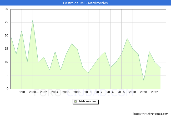
Task: Click the year 2000 peak data point
Action: click(33, 20)
